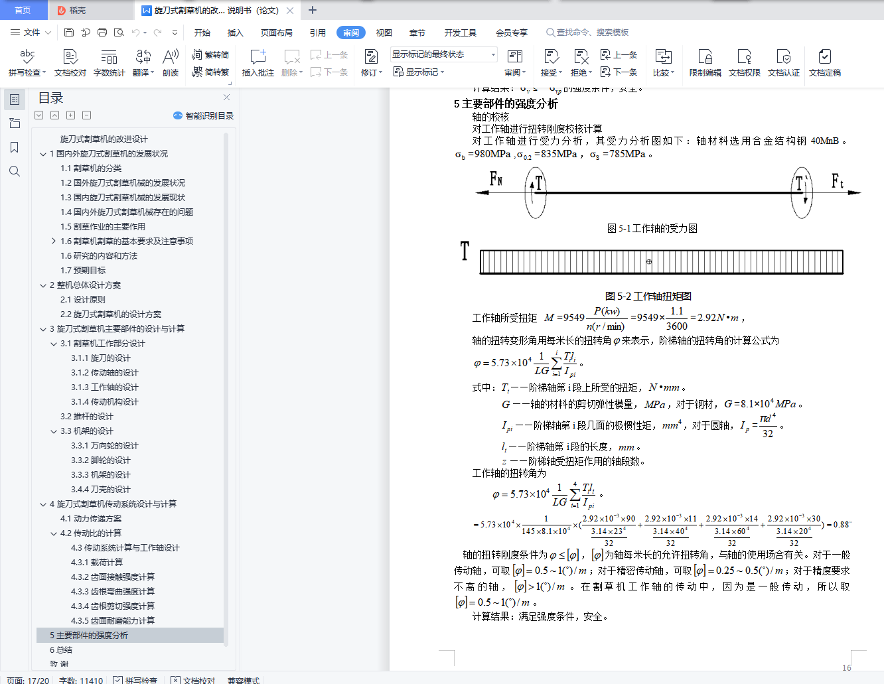Viewport: 884px width, 684px height.
Task: Collapse section 4 旋刀式割草机传动系统设计与计算
Action: click(x=43, y=504)
